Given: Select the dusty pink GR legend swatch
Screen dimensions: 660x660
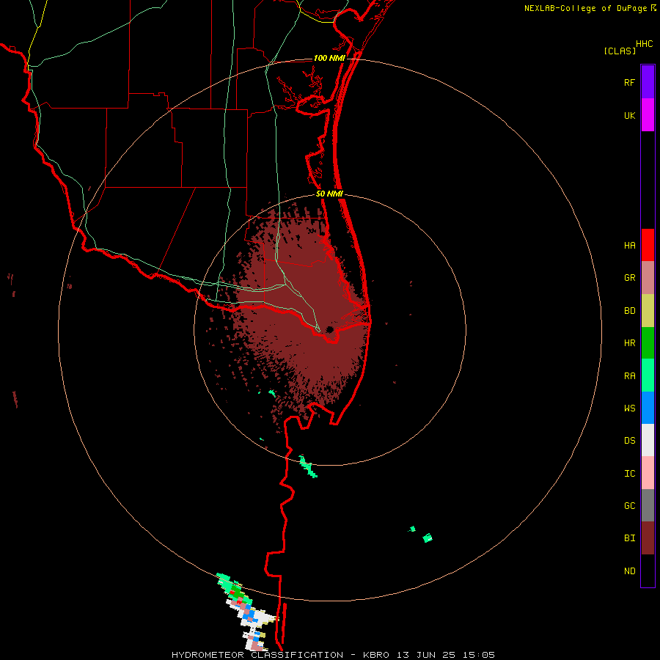Looking at the screenshot, I should pos(648,278).
